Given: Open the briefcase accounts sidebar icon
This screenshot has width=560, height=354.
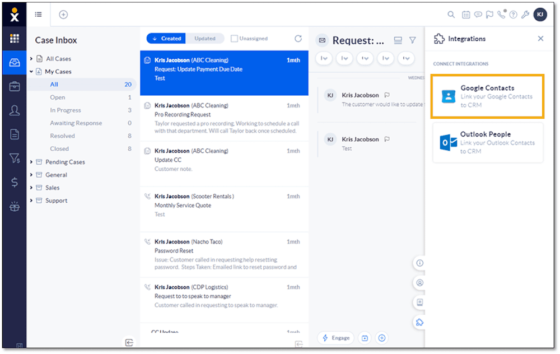Looking at the screenshot, I should point(15,86).
